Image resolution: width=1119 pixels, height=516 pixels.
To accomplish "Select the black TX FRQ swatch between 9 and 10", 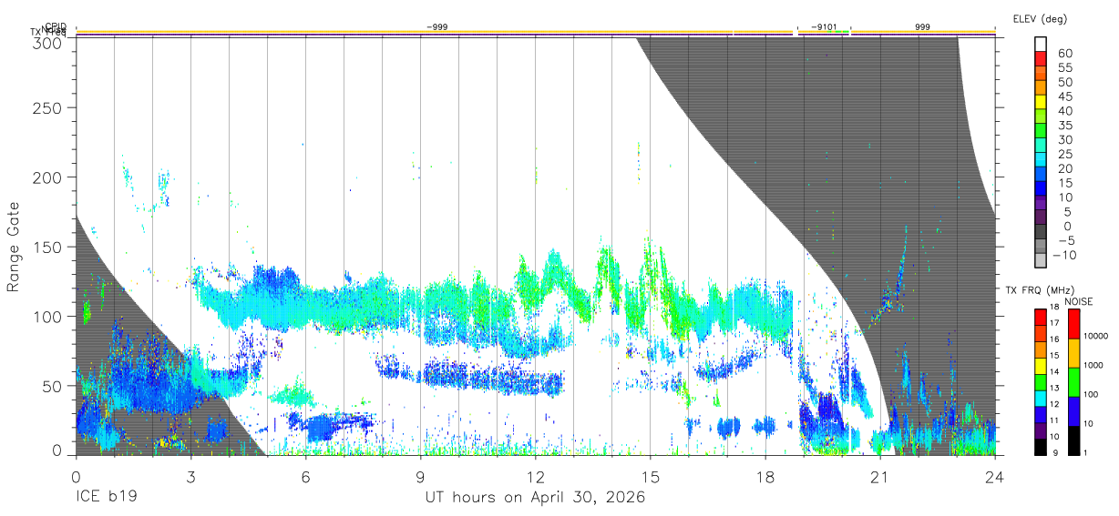I will (x=1039, y=446).
